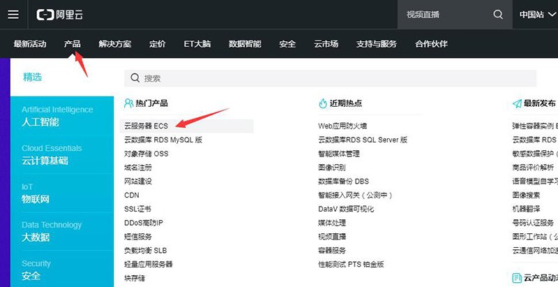Screen dimensions: 558x287
Task: Open the CDN link
Action: click(x=132, y=195)
